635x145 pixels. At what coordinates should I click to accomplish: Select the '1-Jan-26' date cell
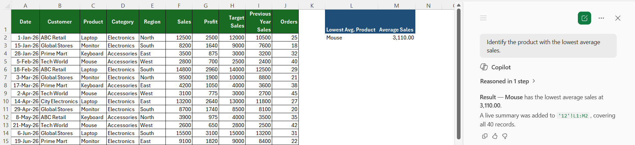pyautogui.click(x=25, y=37)
